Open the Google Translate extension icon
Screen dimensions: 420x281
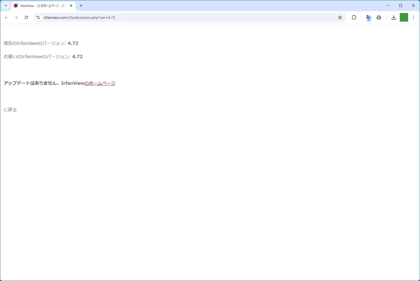(x=369, y=17)
